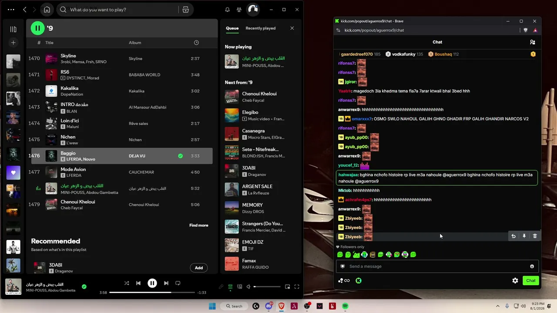Sort tracklist by Title column

pos(49,43)
